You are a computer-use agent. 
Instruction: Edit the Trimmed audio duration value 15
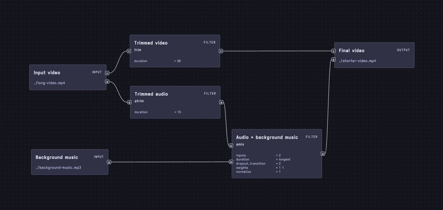178,112
